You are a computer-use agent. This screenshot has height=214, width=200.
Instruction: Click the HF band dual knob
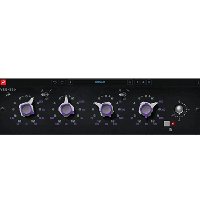(26, 109)
